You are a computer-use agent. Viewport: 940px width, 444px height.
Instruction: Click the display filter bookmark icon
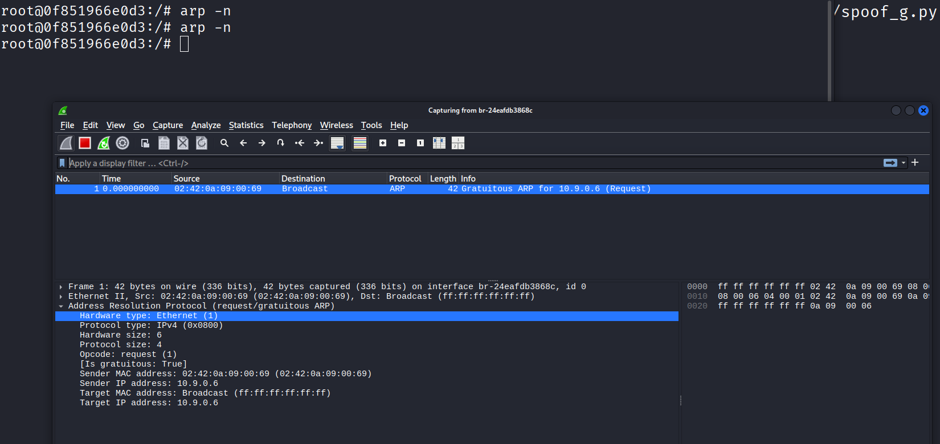(62, 163)
